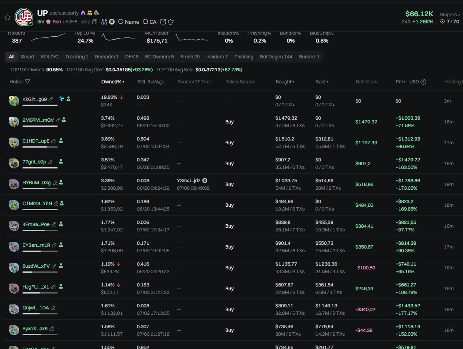
Task: Switch to the Smart tab
Action: [x=28, y=57]
